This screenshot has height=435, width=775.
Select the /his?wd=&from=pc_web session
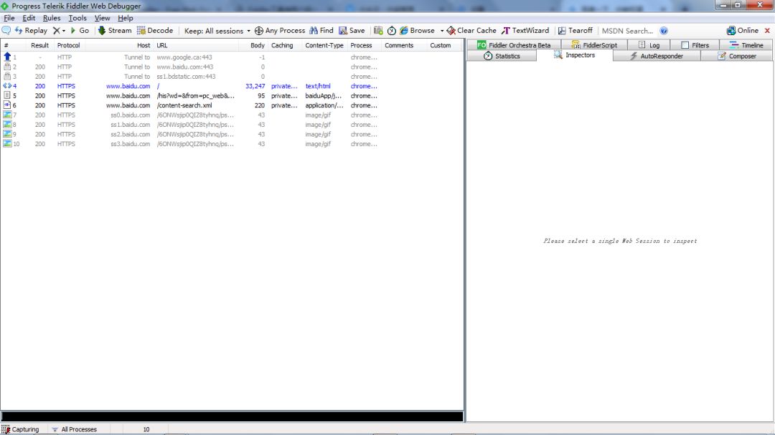(232, 96)
